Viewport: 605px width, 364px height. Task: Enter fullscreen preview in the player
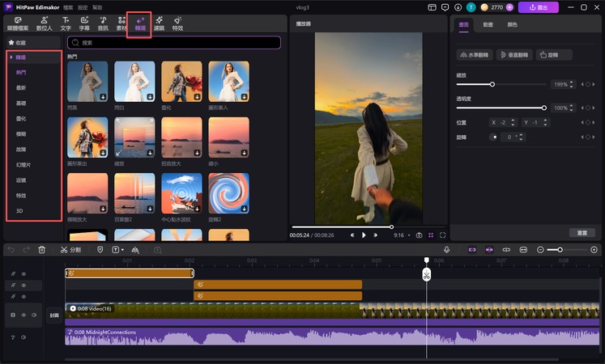coord(443,235)
